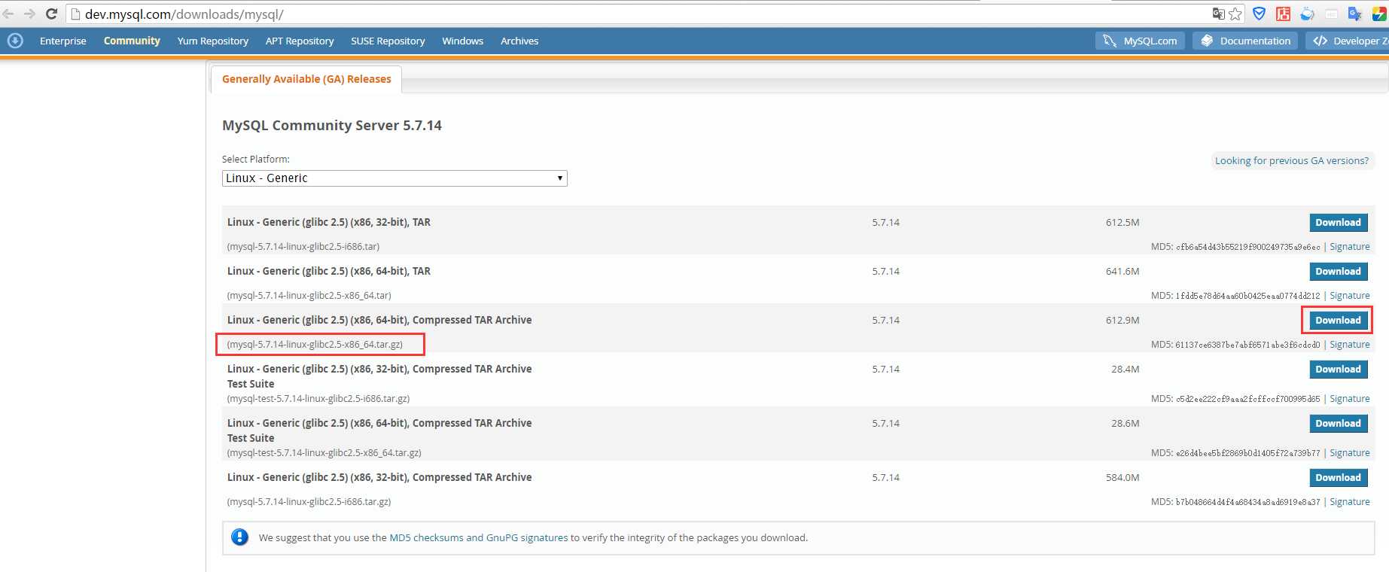Click MD5 value starting 61137ee6387
The image size is (1389, 572).
(x=1248, y=345)
